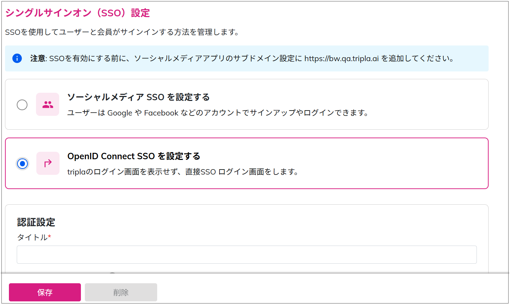Viewport: 510px width, 306px height.
Task: Click the https://bw.qa.tripla.ai URL in the notice
Action: coord(341,59)
